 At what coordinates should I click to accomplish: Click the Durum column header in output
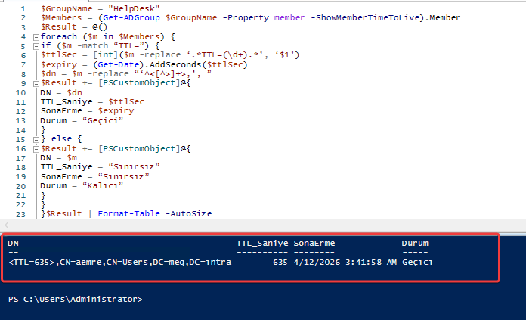pos(415,244)
